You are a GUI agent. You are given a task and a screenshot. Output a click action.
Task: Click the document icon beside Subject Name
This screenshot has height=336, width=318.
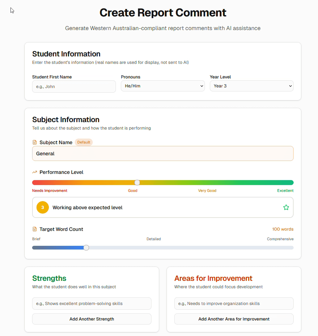[x=34, y=142]
